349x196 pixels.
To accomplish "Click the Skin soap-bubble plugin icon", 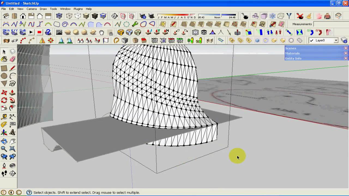I will click(x=6, y=32).
